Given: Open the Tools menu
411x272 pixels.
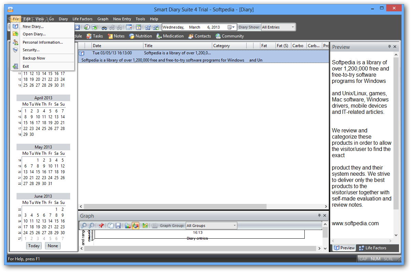Looking at the screenshot, I should 140,19.
